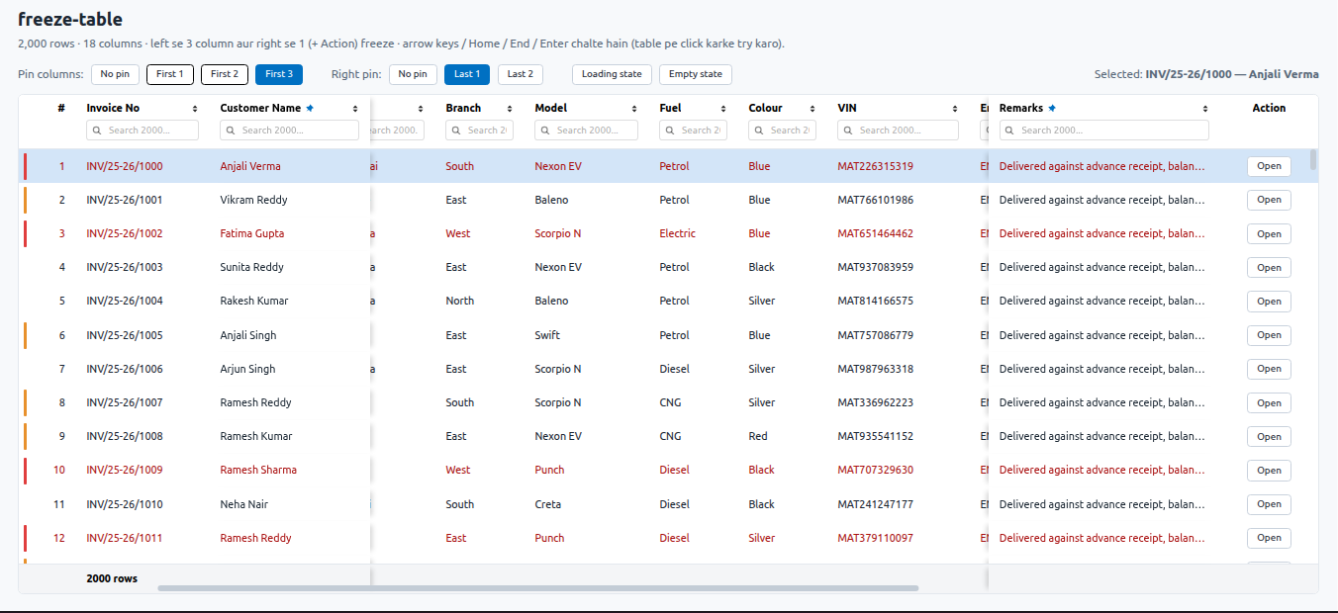This screenshot has height=613, width=1338.
Task: Focus the Remarks search field
Action: (x=1104, y=130)
